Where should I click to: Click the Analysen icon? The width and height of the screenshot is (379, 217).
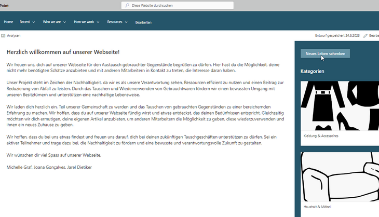3,36
